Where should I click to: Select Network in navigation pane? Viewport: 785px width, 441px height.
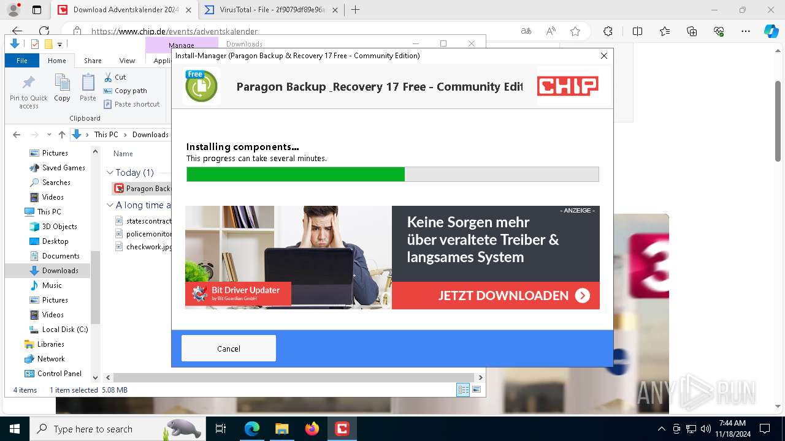tap(44, 359)
